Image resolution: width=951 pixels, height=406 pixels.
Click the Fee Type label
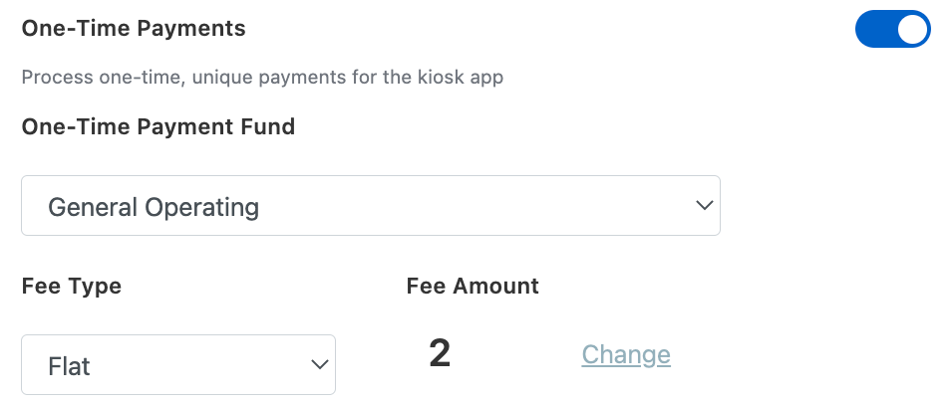point(71,287)
